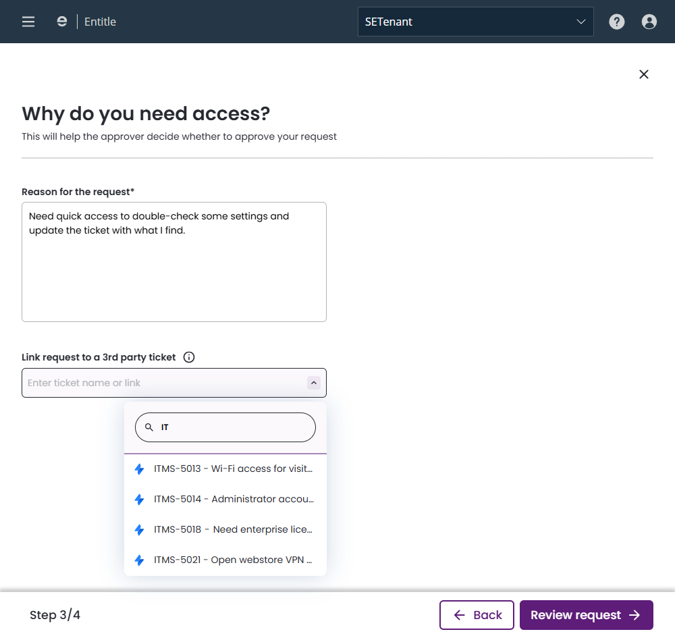Click the Reason for the request textarea
The width and height of the screenshot is (675, 638).
(x=174, y=262)
